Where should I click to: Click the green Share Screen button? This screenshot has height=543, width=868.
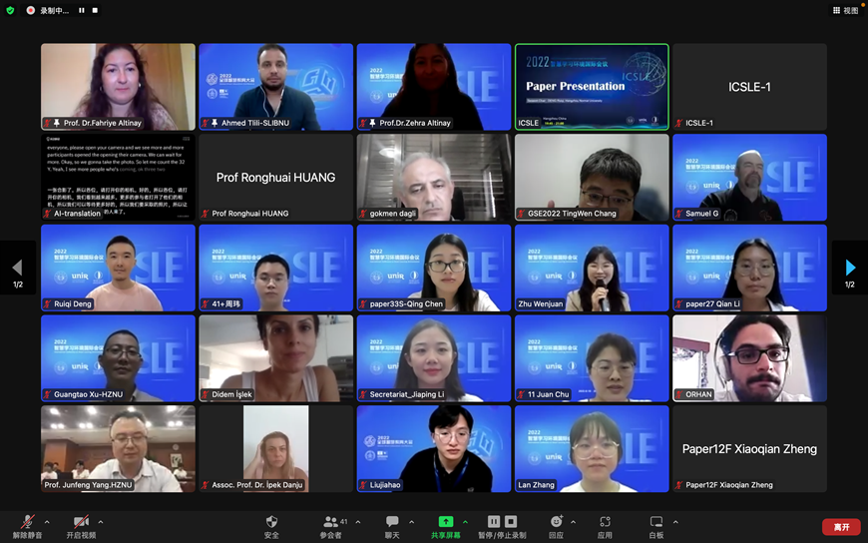pos(445,523)
